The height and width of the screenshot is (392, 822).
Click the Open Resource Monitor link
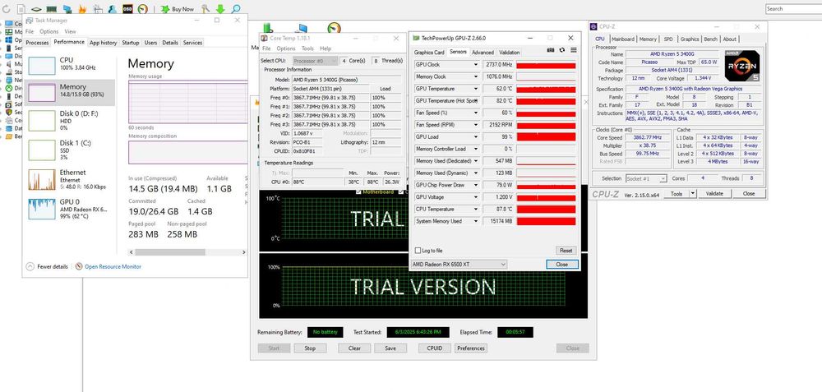click(x=113, y=266)
